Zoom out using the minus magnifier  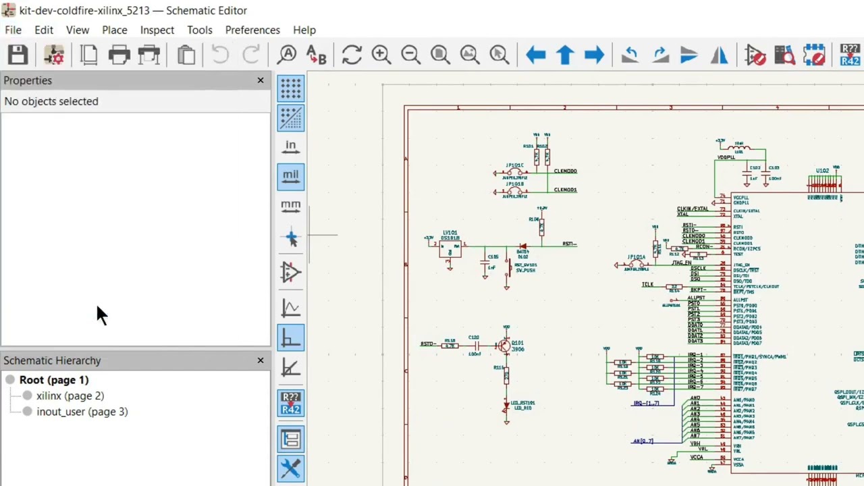tap(410, 55)
